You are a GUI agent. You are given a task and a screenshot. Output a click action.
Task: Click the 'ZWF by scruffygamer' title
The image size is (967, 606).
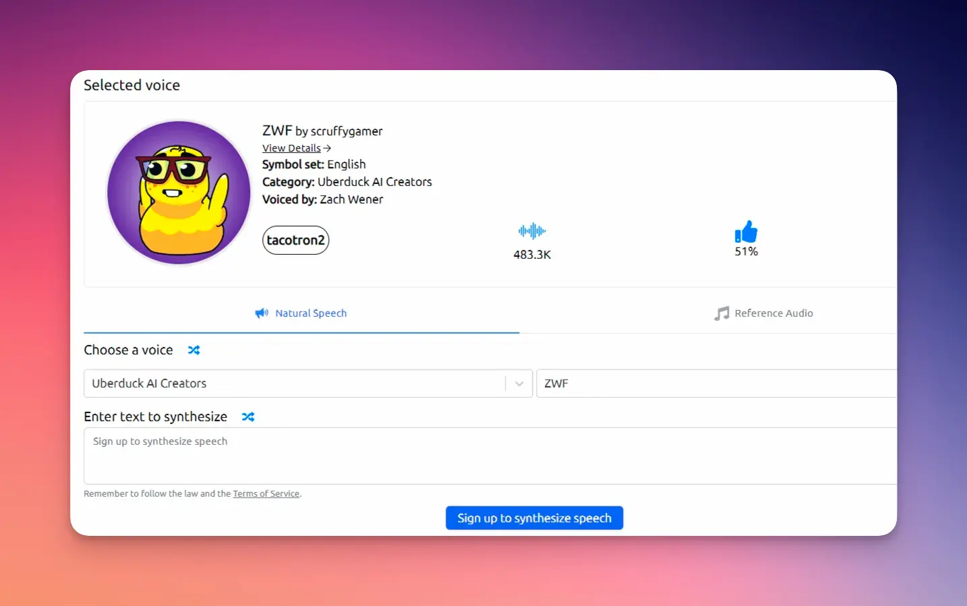click(322, 131)
